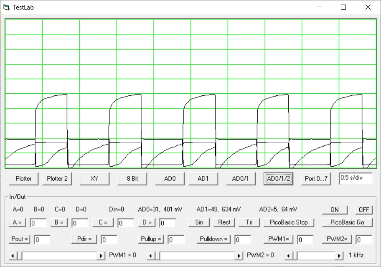Click the Pullup value input field
Screen dimensions: 381x267
click(x=176, y=240)
